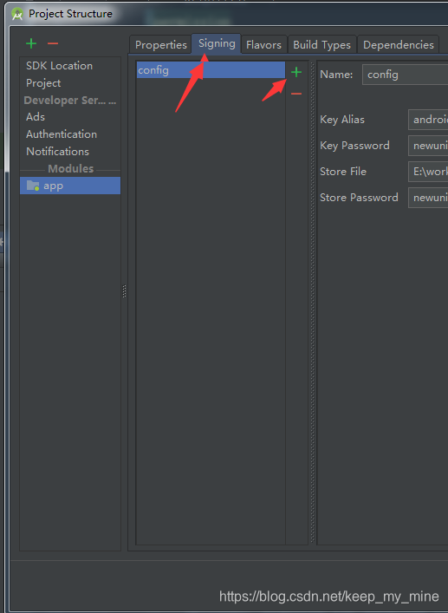
Task: Select the app module folder icon
Action: click(33, 186)
